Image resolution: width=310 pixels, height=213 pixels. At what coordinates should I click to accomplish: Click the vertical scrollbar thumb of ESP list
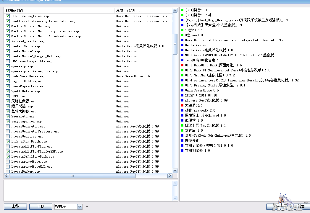click(175, 44)
